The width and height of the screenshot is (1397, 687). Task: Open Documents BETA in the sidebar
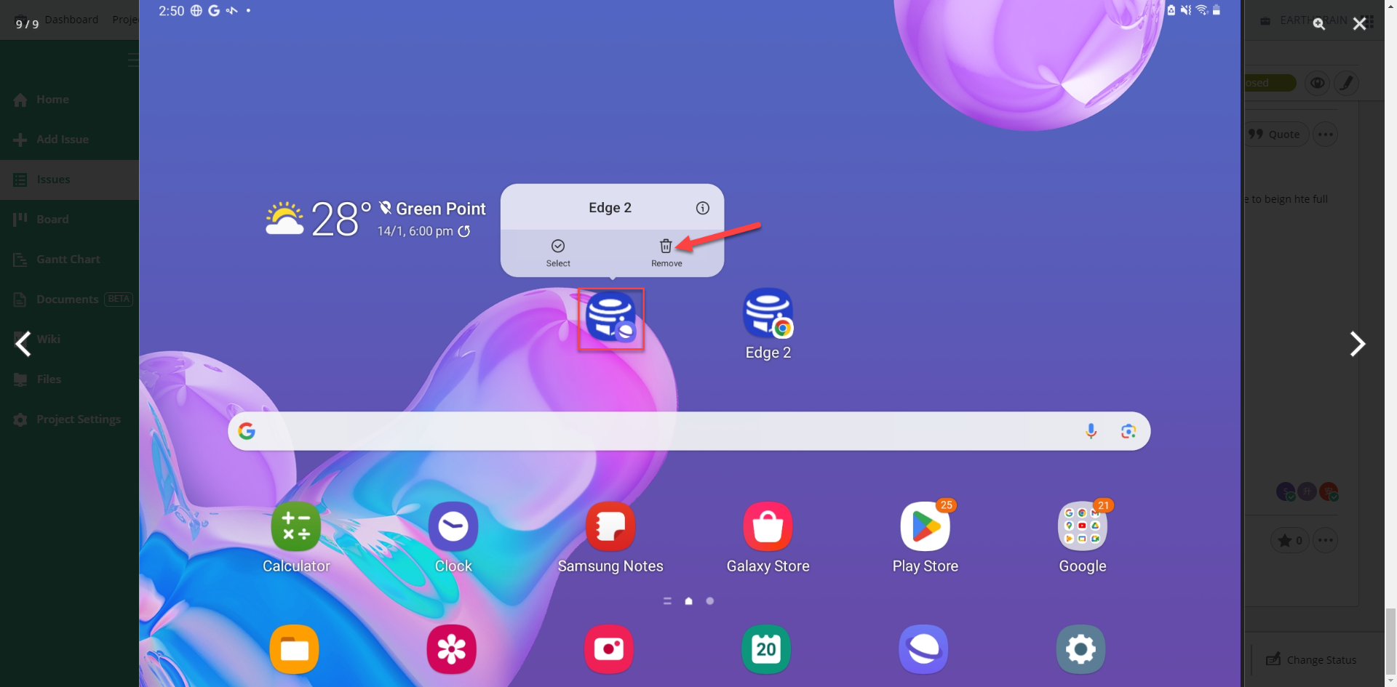click(x=69, y=300)
